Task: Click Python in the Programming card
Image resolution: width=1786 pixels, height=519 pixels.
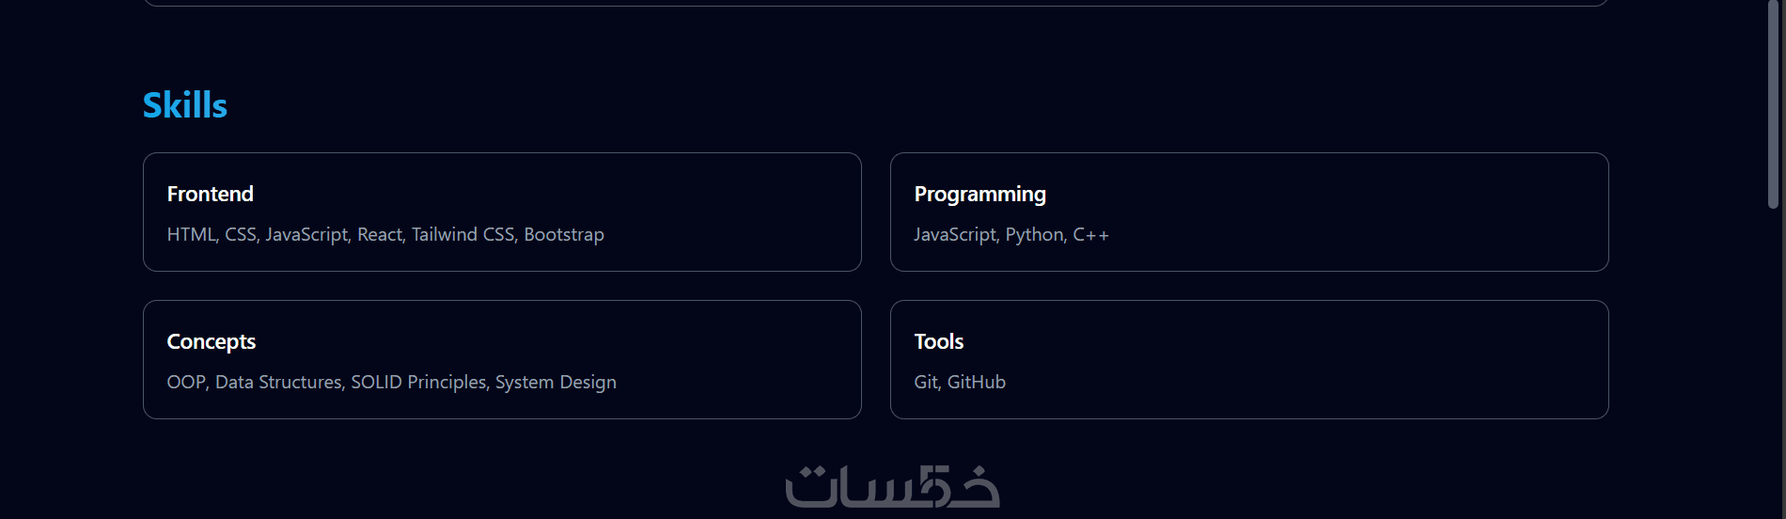Action: click(1035, 234)
